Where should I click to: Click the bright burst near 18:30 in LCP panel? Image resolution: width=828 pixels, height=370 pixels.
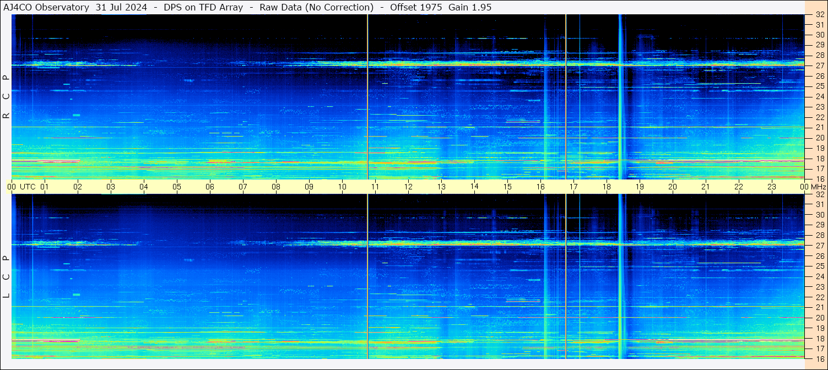click(x=620, y=275)
